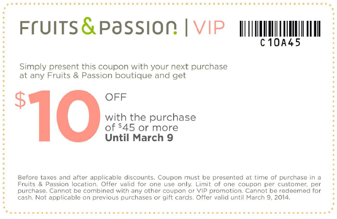337x219 pixels.
Task: Click the green ampersand in logo
Action: click(x=88, y=26)
